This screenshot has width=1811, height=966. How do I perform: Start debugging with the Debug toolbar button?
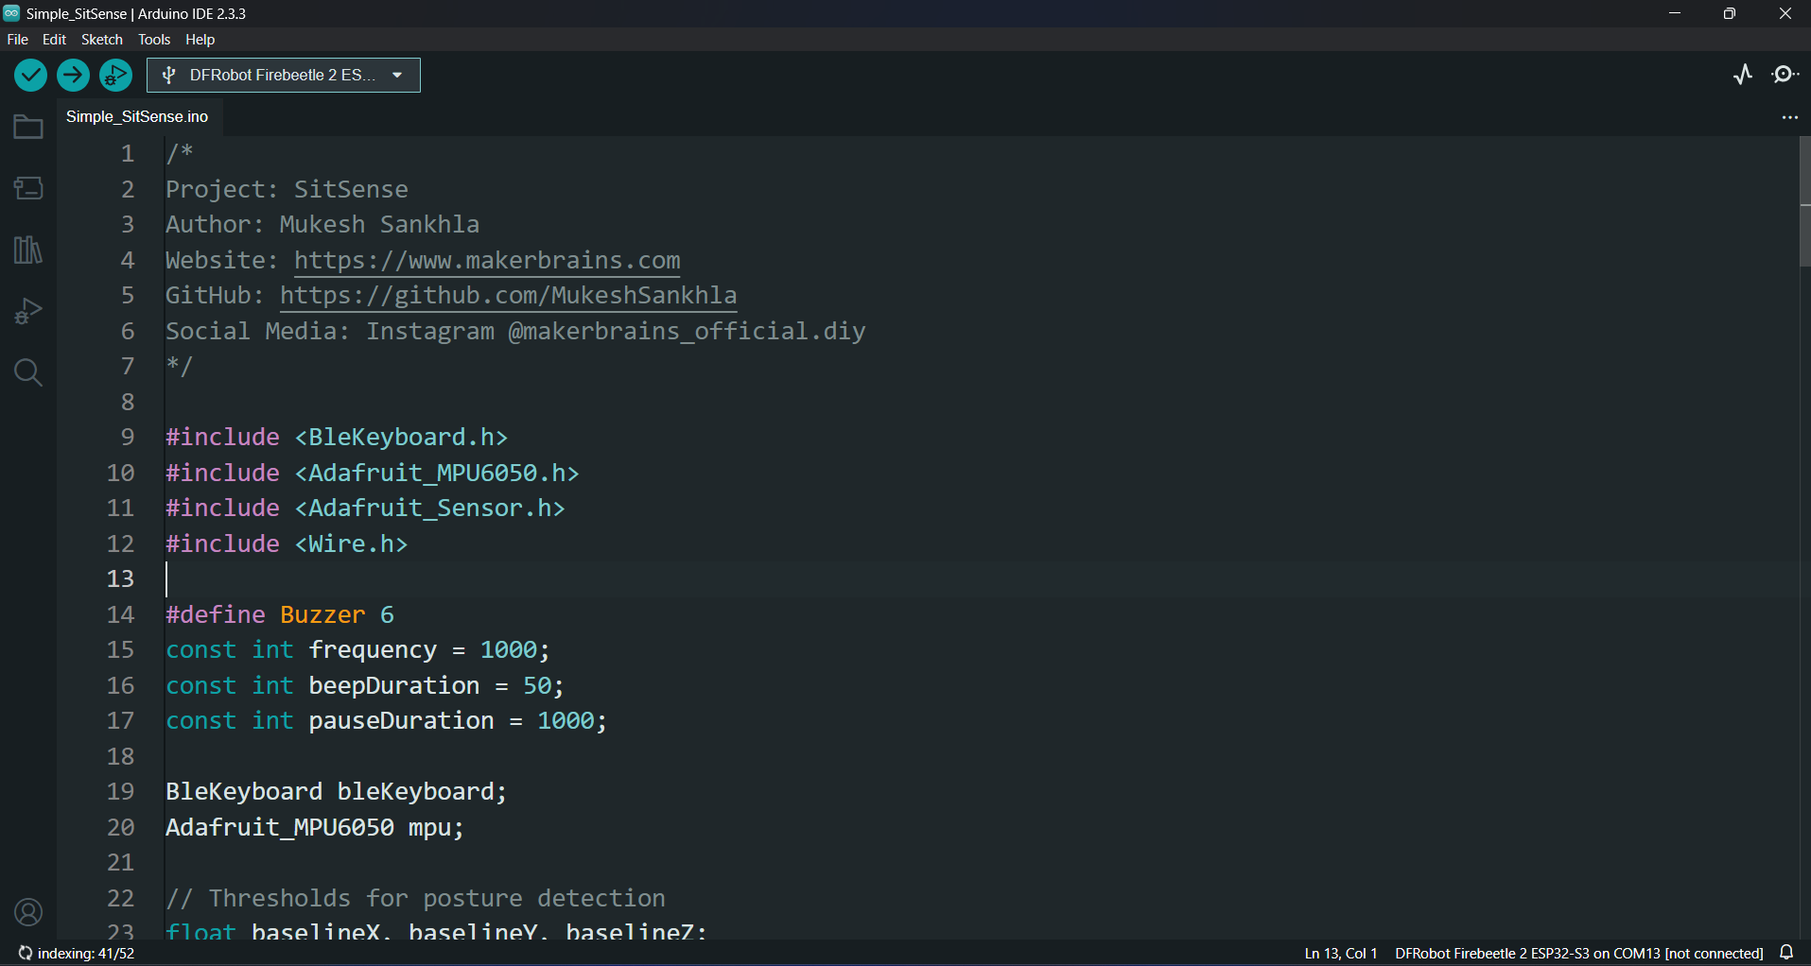pos(115,76)
